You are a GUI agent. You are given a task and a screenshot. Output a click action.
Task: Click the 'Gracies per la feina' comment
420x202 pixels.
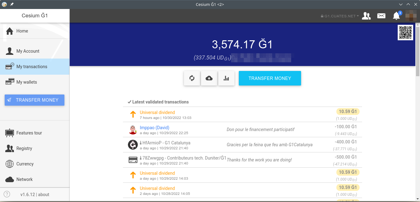coord(269,145)
